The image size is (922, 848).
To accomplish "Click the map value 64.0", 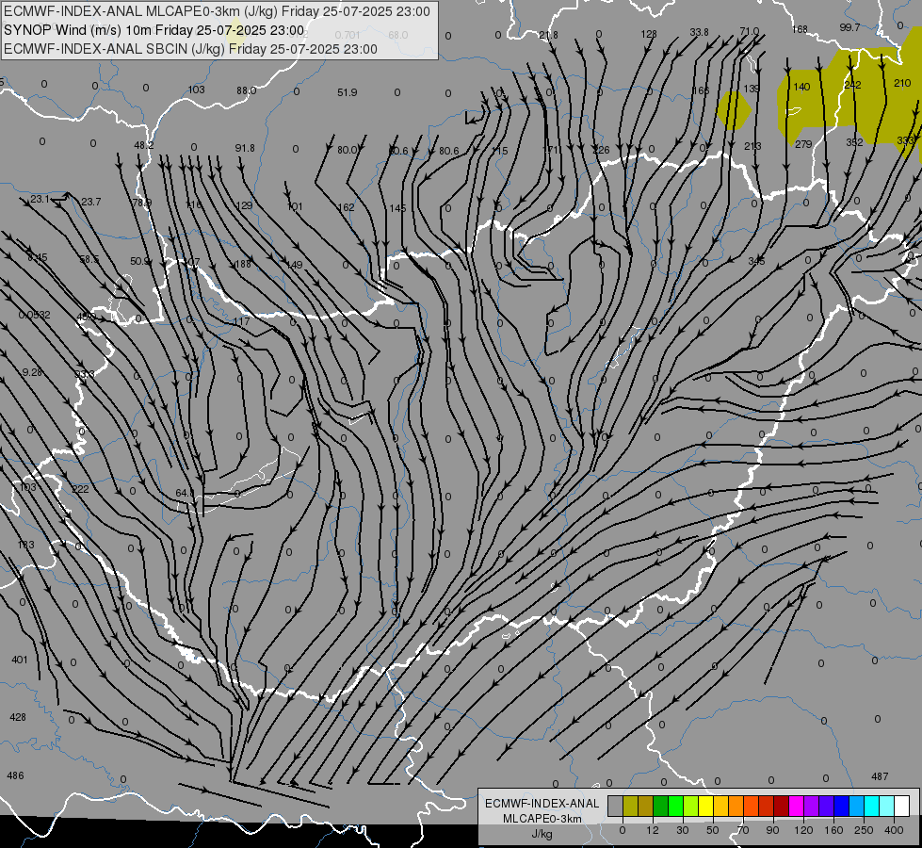I will 185,493.
